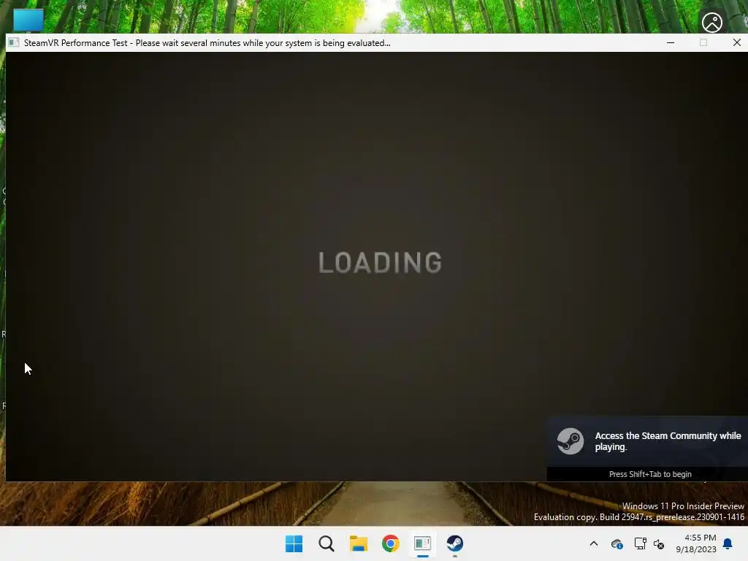Close the SteamVR Performance Test window
This screenshot has height=561, width=748.
pos(736,42)
